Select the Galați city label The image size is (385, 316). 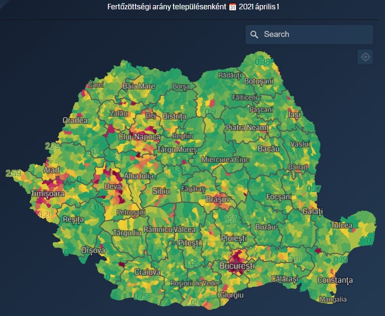coord(312,211)
